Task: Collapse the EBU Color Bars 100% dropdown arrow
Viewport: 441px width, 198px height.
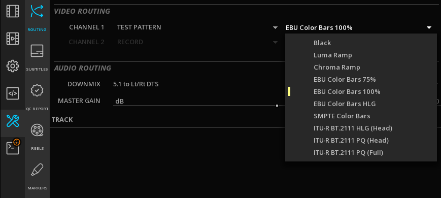Action: 429,27
